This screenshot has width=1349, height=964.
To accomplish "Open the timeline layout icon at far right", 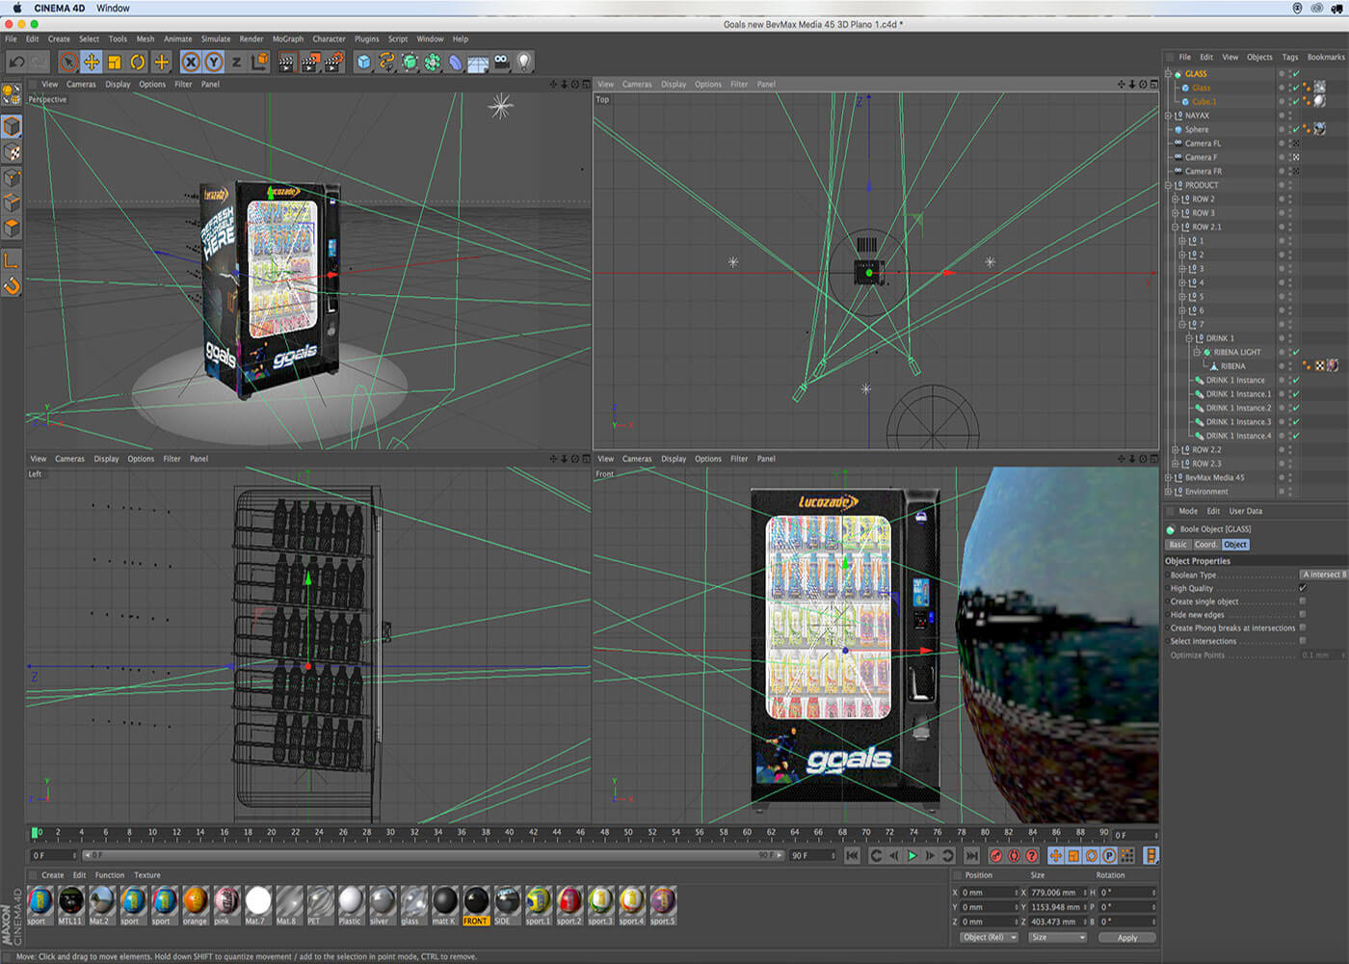I will pos(1151,855).
